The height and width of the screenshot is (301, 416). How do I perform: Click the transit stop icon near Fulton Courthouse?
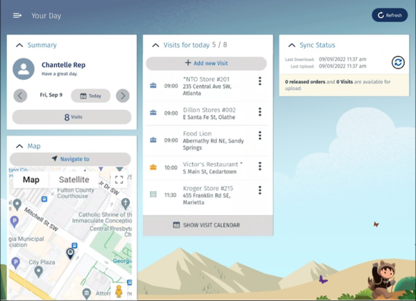pyautogui.click(x=44, y=199)
